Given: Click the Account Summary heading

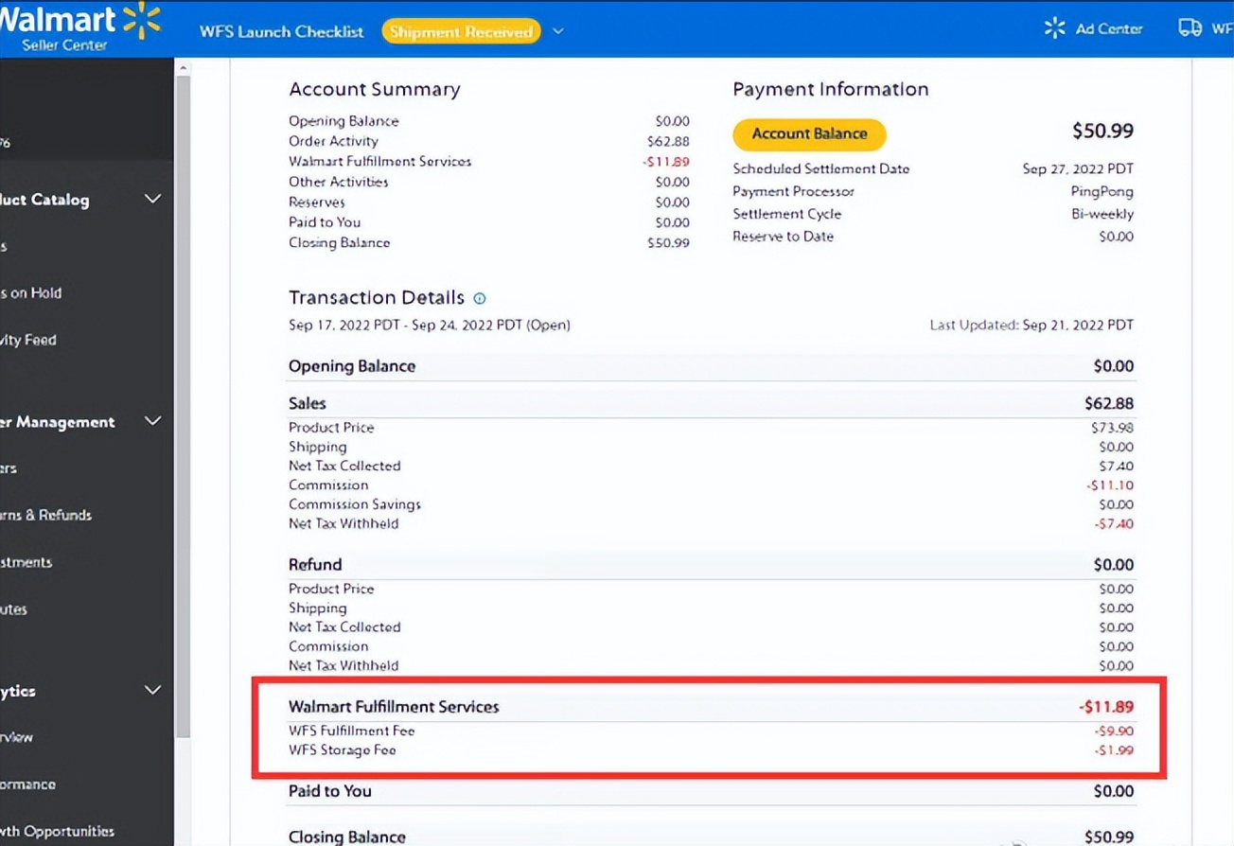Looking at the screenshot, I should 375,89.
